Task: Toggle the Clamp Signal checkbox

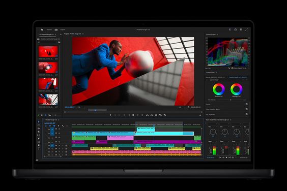Action: click(232, 68)
